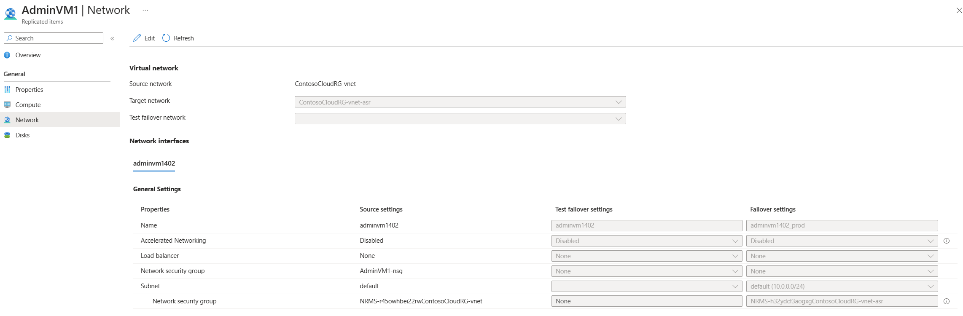
Task: Open the Failover settings Subnet dropdown
Action: 842,287
